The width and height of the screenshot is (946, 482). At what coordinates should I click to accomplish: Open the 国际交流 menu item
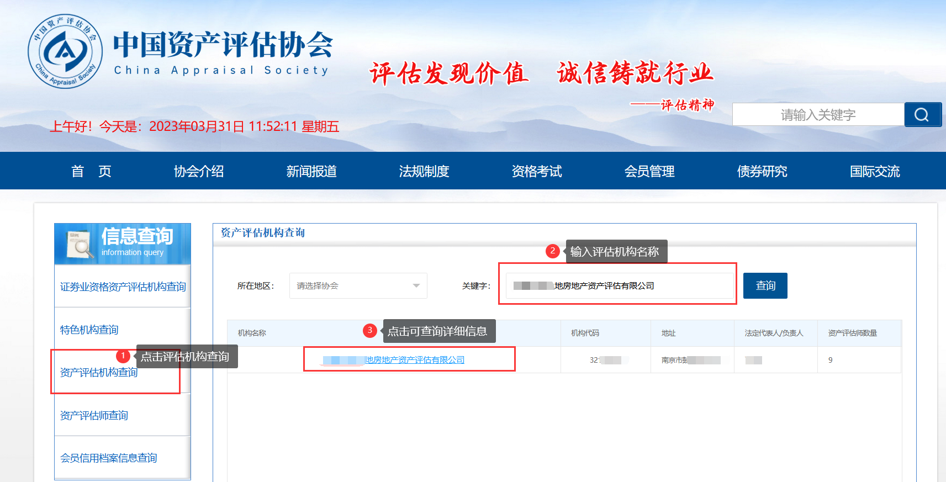click(875, 171)
